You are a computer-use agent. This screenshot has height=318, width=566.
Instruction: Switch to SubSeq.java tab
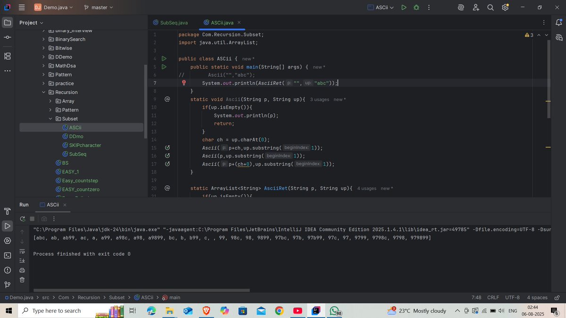171,23
